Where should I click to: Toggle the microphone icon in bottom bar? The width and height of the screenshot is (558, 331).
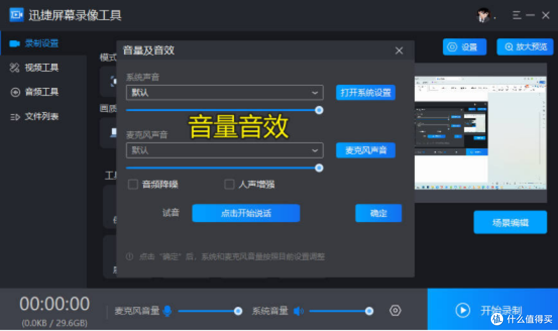(x=167, y=311)
